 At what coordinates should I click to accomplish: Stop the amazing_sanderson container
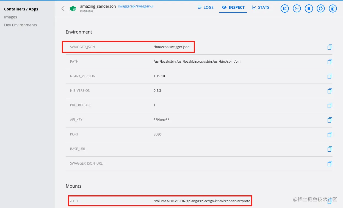click(x=309, y=9)
